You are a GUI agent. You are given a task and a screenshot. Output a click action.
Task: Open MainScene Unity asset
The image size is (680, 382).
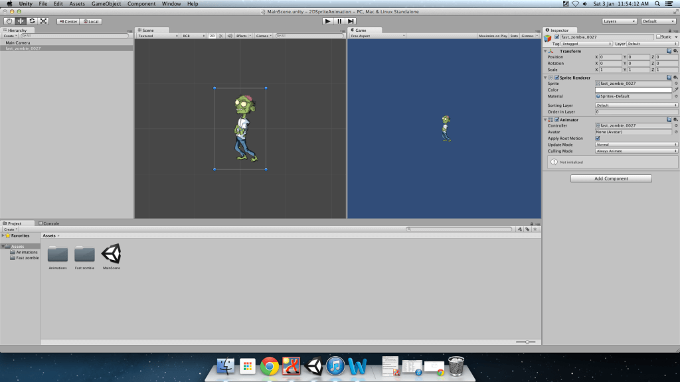[112, 254]
